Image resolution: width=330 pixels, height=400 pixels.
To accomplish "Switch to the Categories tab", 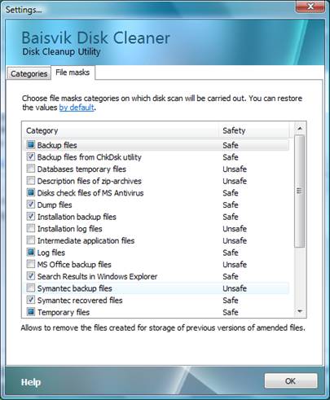I will click(29, 73).
